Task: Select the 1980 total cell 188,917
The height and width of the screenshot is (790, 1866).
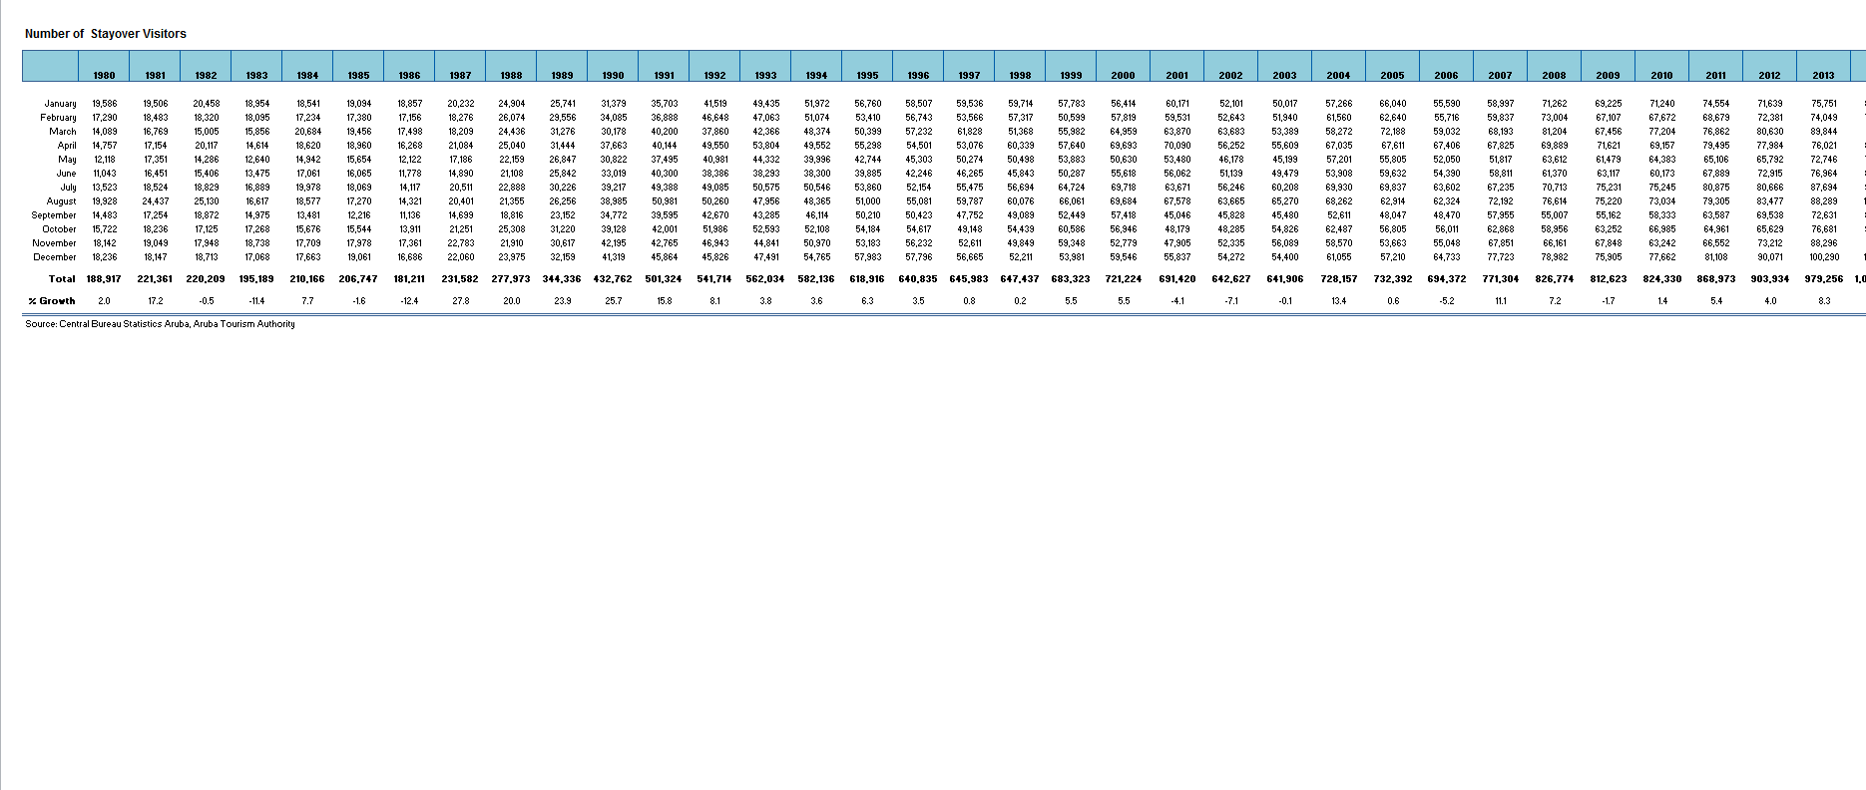Action: [104, 279]
